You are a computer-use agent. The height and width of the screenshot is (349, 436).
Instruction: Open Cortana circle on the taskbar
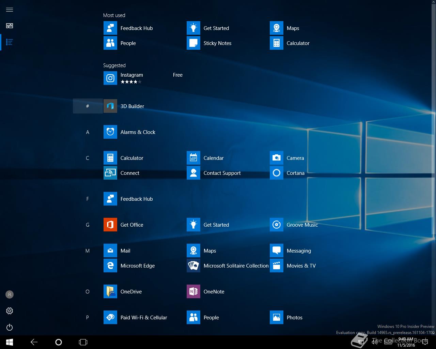(x=59, y=342)
